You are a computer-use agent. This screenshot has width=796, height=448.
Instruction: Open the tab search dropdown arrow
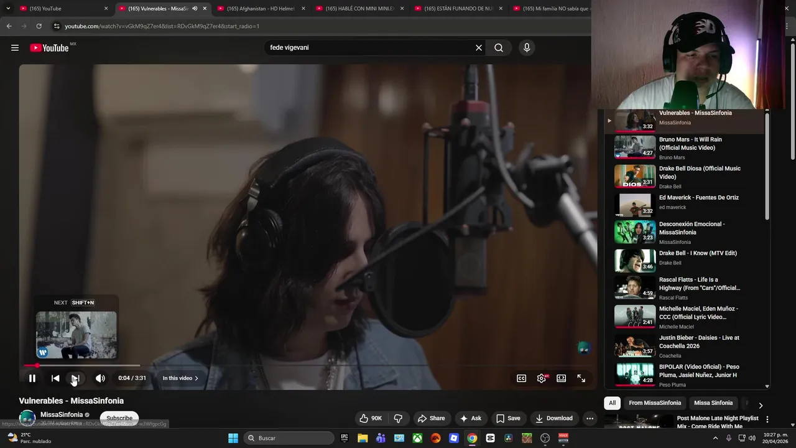7,9
